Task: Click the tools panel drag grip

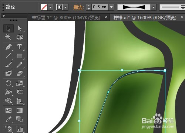Action: (x=14, y=20)
